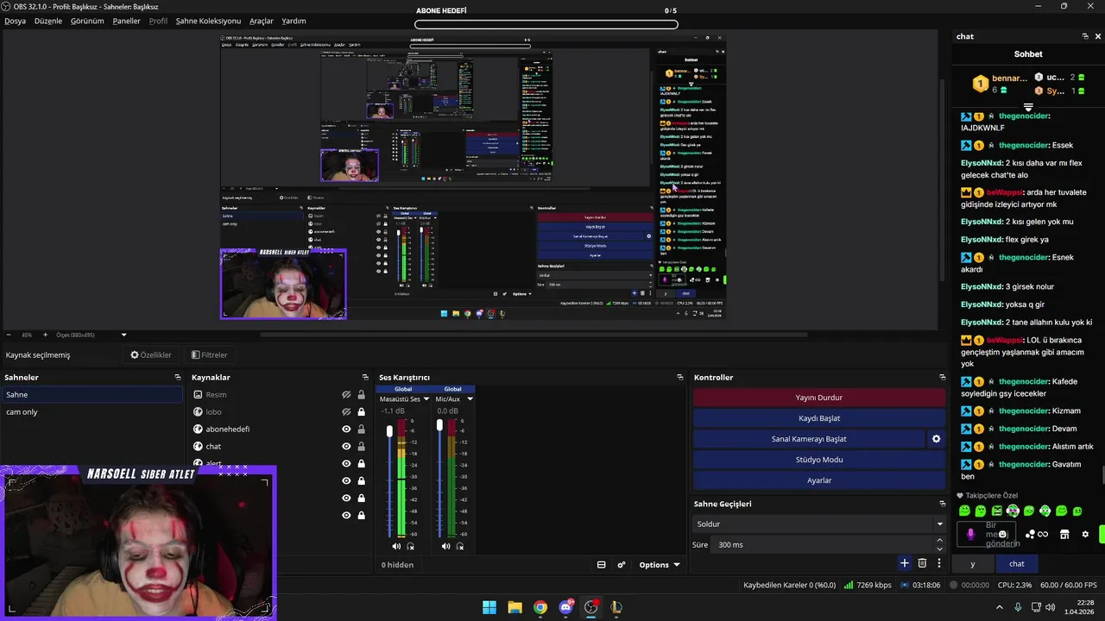Open the Paneller menu
Screen dimensions: 1105x621
click(x=126, y=21)
